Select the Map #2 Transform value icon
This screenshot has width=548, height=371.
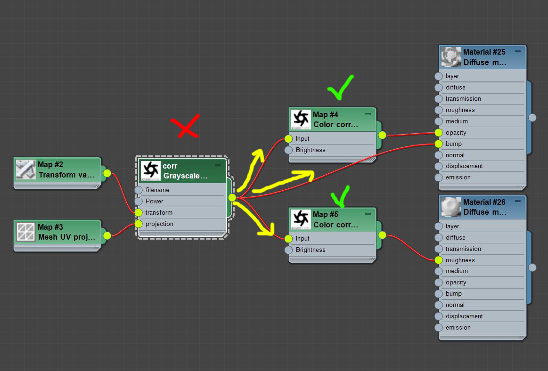[x=25, y=169]
